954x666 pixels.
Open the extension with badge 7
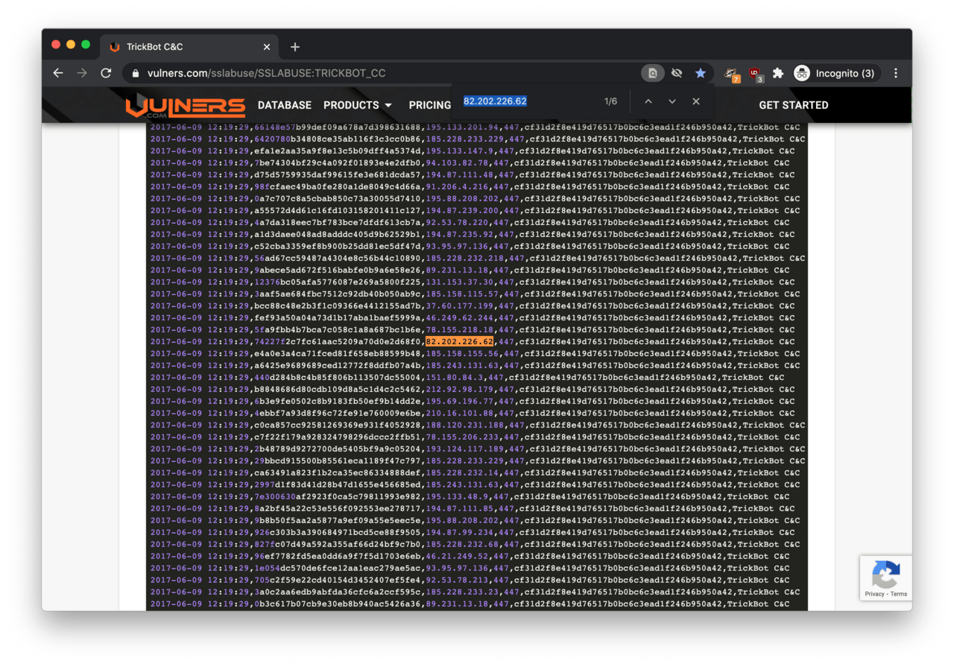[x=732, y=73]
